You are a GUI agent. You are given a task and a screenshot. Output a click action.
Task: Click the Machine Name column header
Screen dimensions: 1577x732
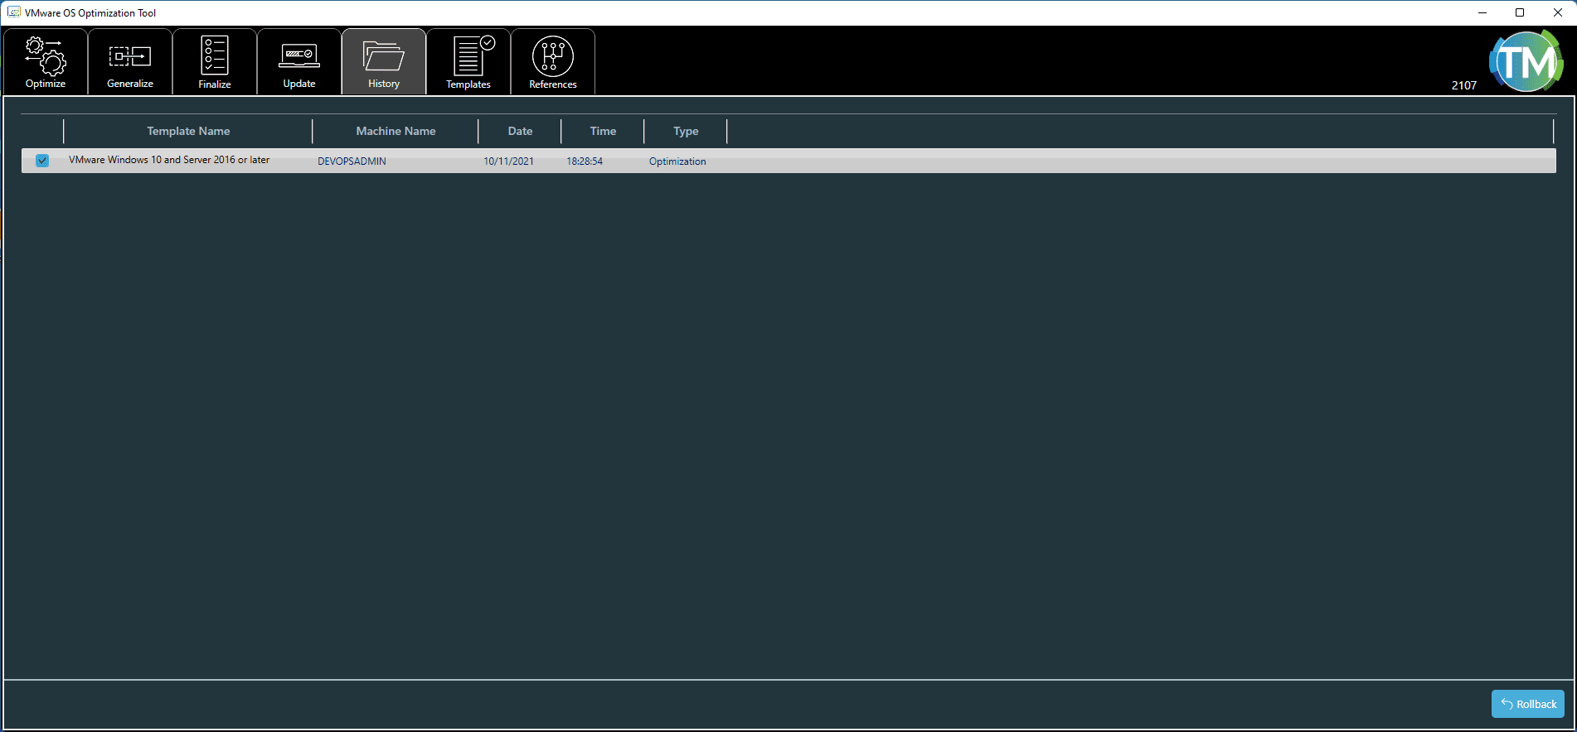pos(395,131)
